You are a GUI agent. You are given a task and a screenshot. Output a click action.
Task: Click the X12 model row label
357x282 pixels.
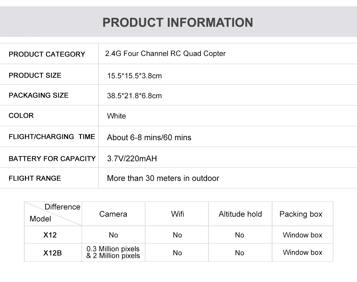tap(50, 235)
